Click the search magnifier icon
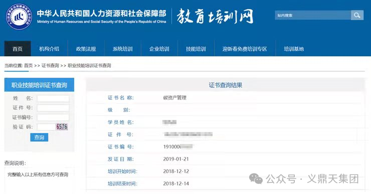Screen dimensions: 371x194 (x=357, y=15)
